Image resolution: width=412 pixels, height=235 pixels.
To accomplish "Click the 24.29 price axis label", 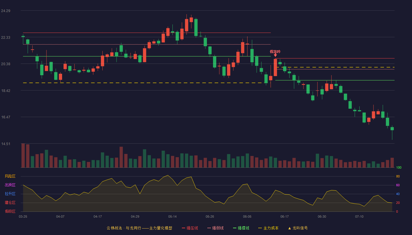I will point(6,11).
